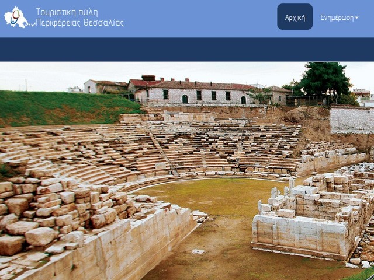Click the marble stage ruins in photo

coord(310,214)
